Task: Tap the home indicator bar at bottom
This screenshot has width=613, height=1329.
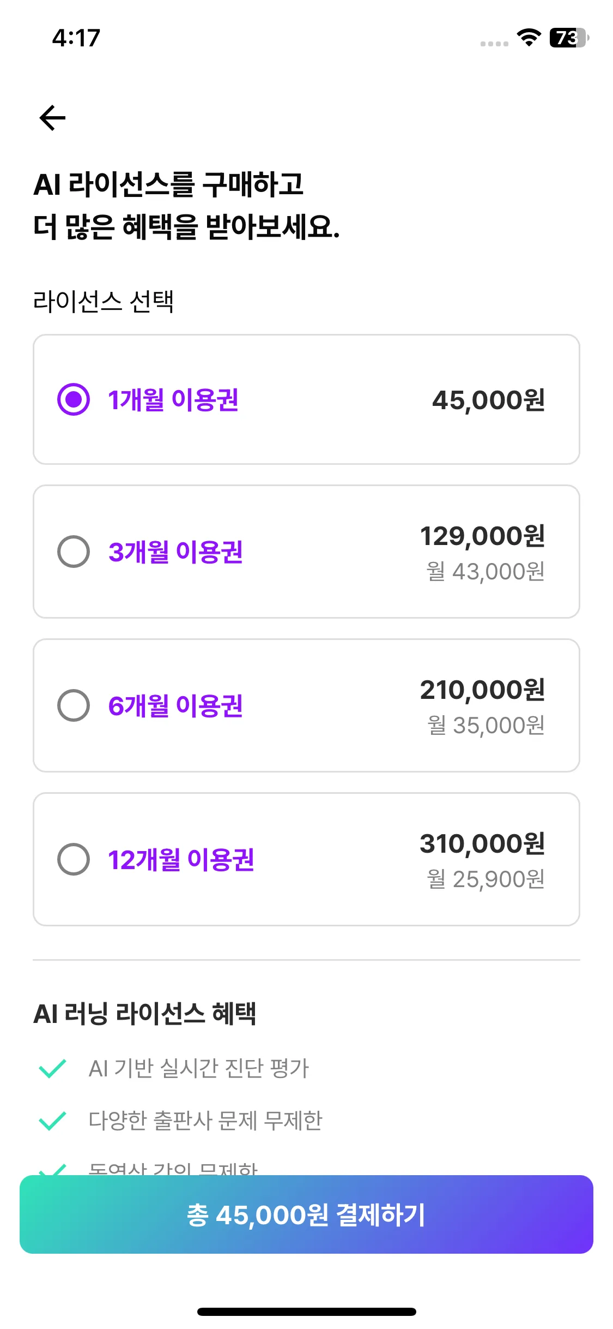Action: (306, 1312)
